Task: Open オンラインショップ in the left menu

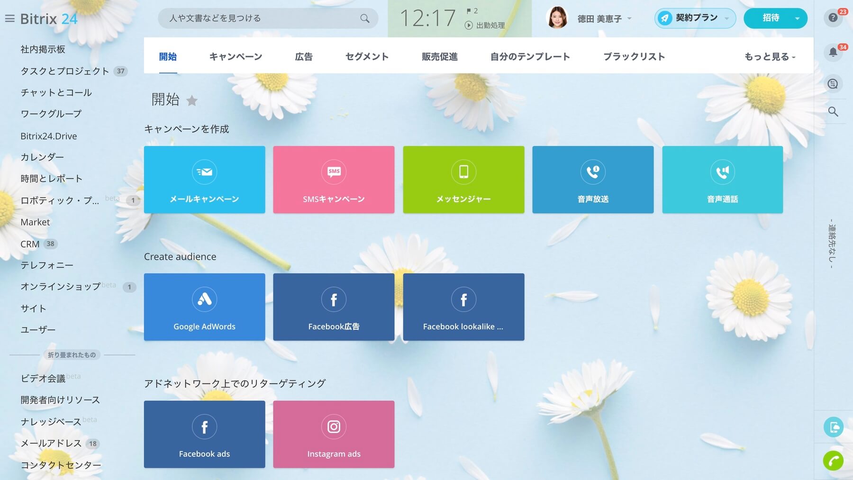Action: 60,287
